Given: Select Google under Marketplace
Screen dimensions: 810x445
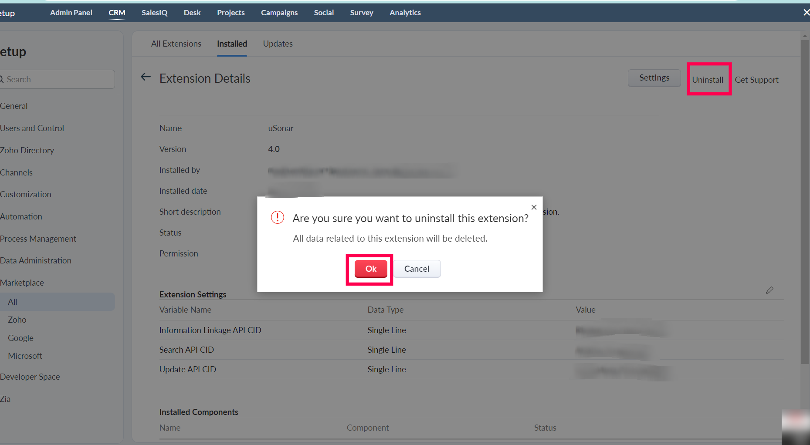Looking at the screenshot, I should (20, 338).
